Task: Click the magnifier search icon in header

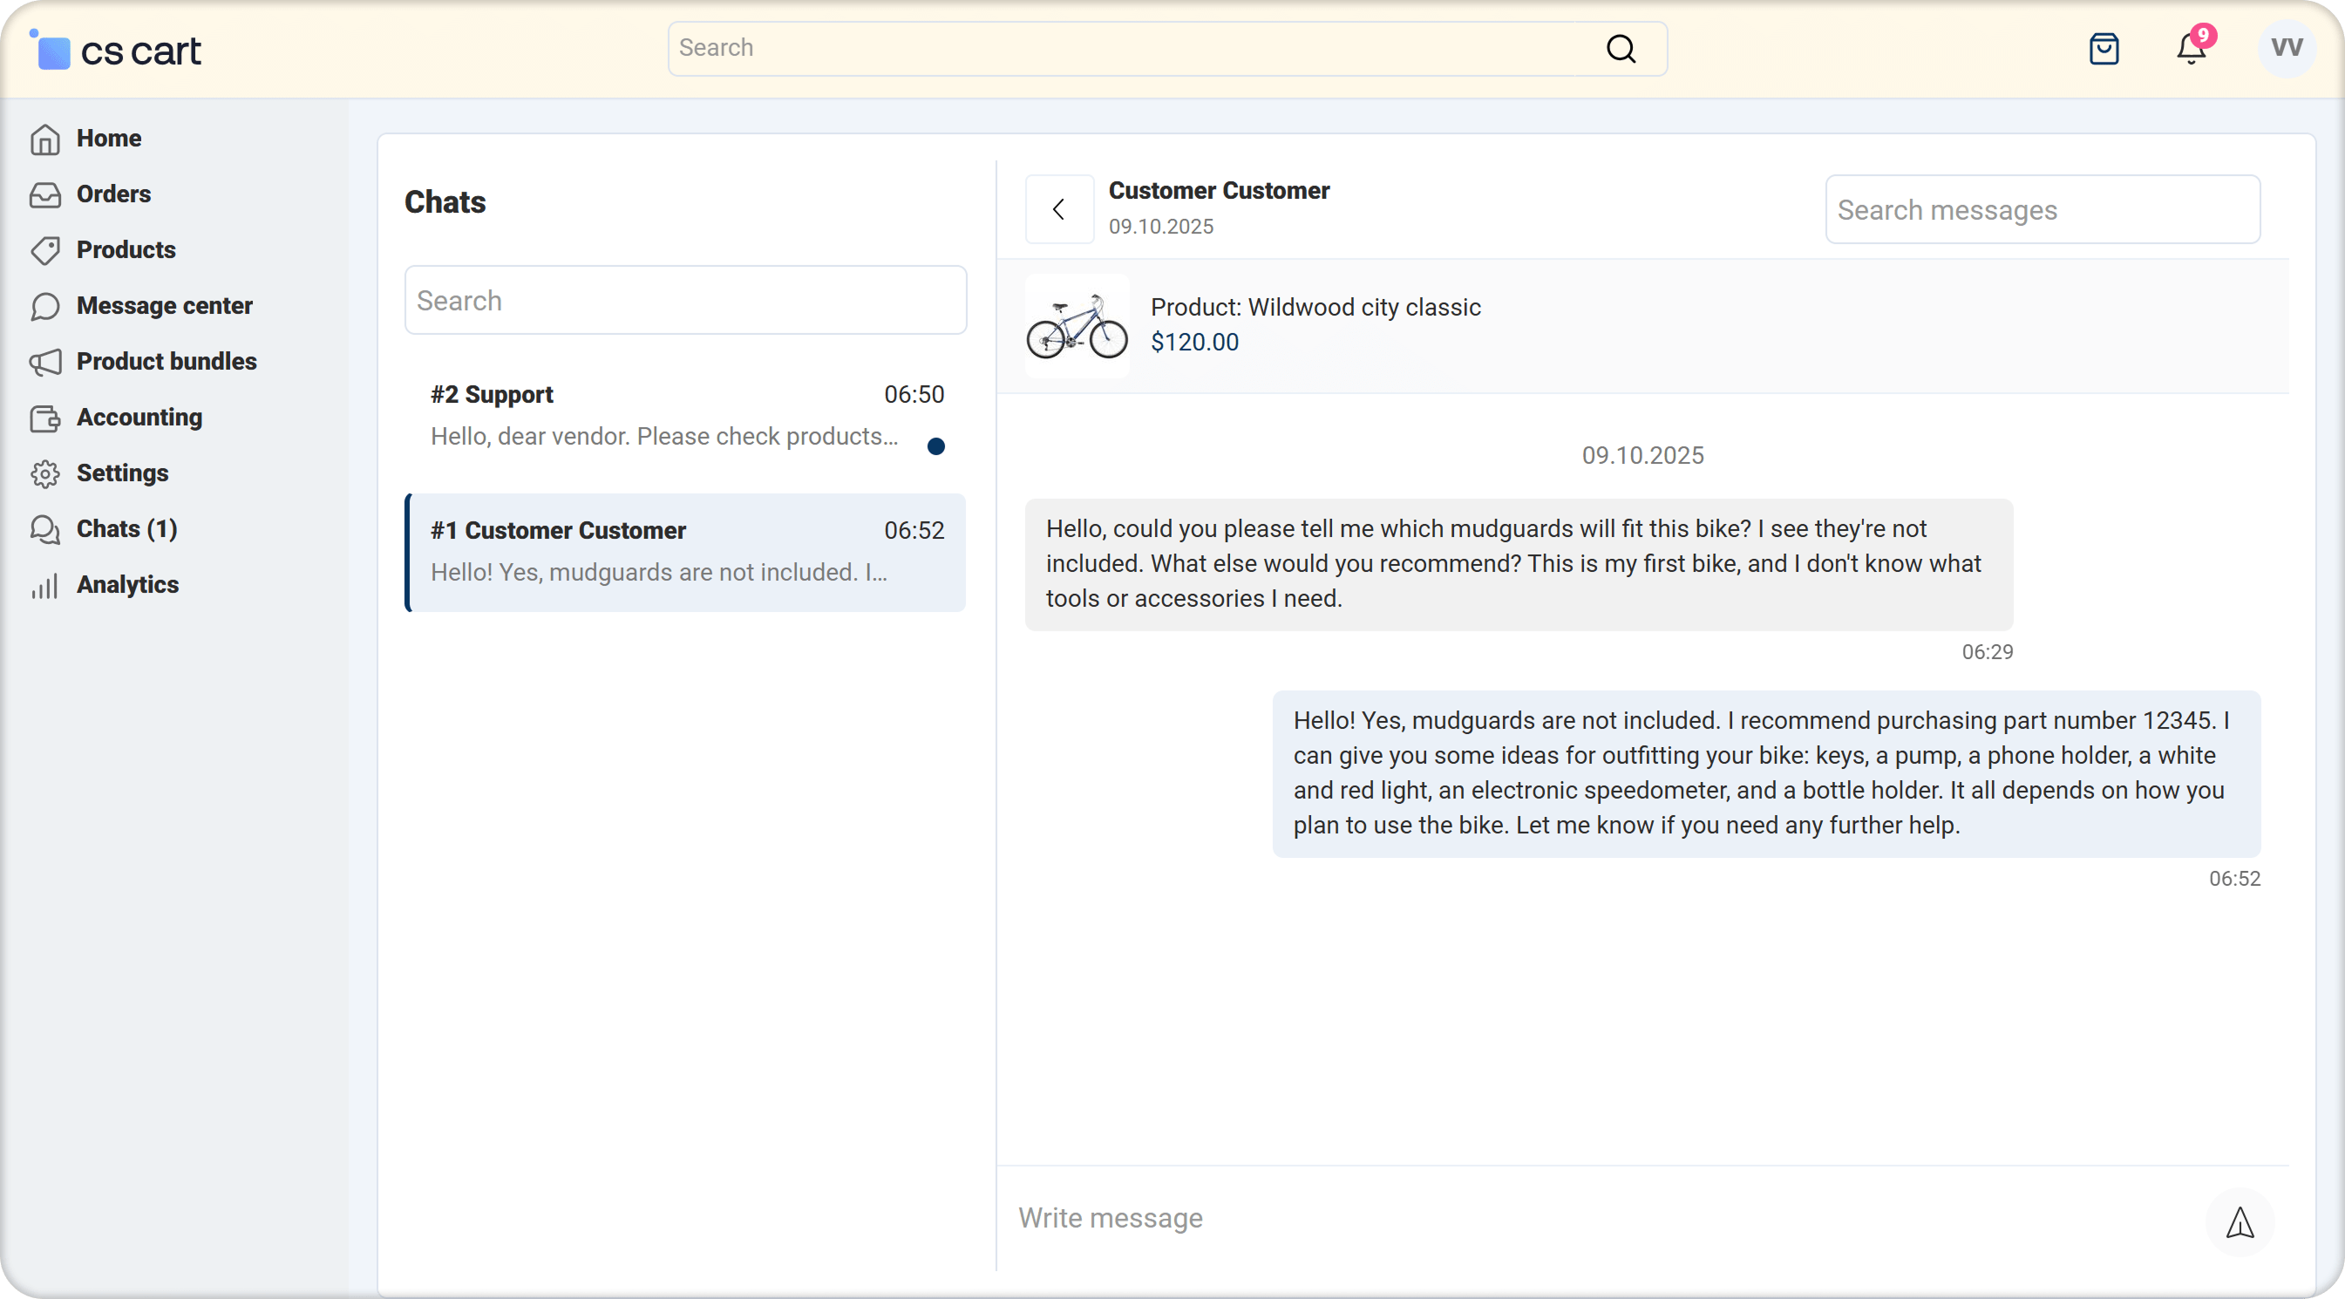Action: point(1621,49)
